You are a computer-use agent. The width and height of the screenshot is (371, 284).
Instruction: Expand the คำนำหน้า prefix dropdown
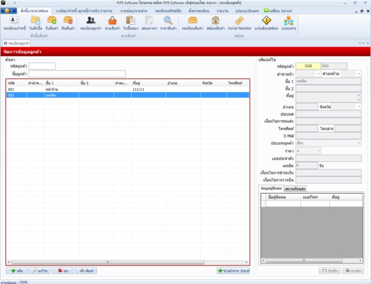(318, 74)
